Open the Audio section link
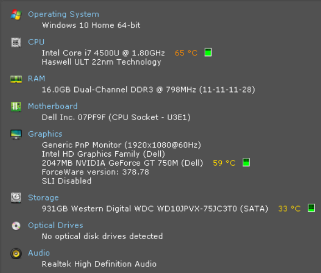321x273 pixels. (x=39, y=253)
